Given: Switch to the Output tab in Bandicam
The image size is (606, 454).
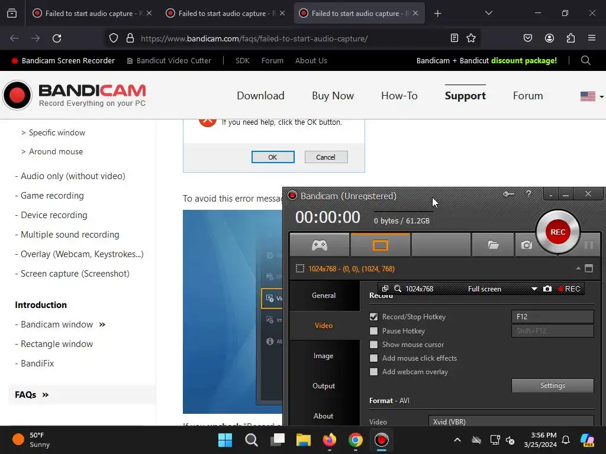Looking at the screenshot, I should coord(324,385).
